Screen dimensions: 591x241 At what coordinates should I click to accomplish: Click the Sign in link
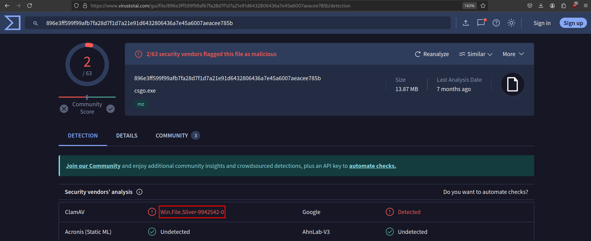(x=542, y=23)
